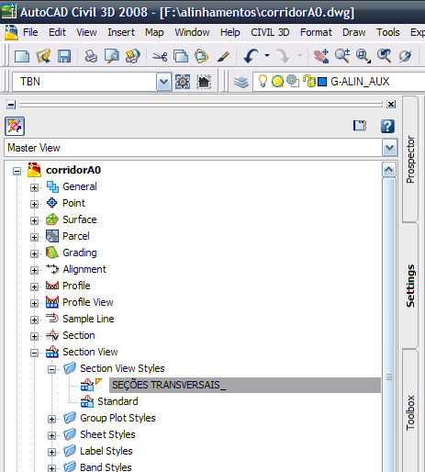Toggle the layer lightbulb on/off icon

point(263,82)
